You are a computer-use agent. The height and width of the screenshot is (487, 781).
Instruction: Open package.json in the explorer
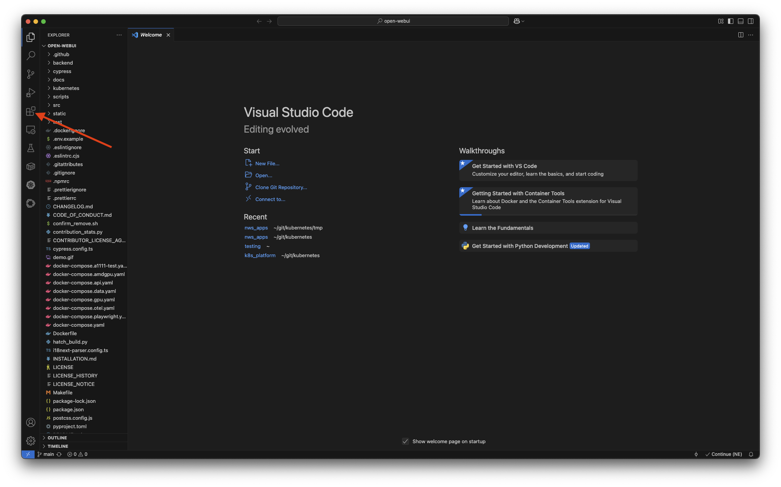(x=84, y=409)
